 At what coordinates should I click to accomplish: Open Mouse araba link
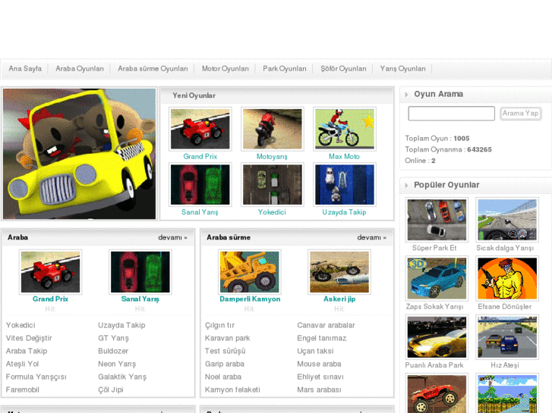coord(319,365)
